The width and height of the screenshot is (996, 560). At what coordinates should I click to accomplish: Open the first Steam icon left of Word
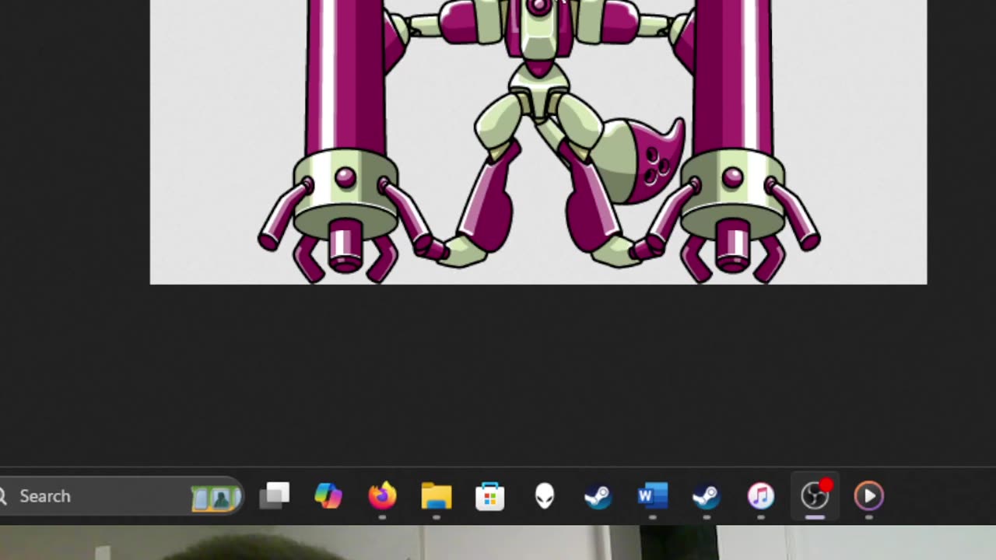point(598,496)
